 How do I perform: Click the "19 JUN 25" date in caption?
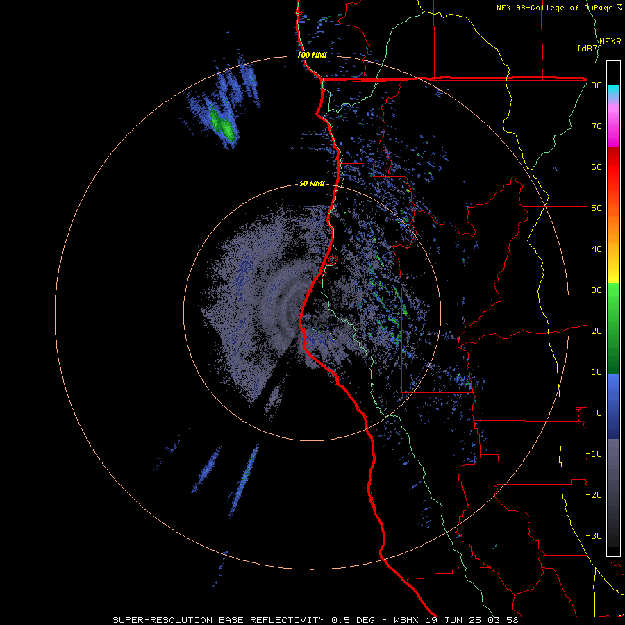(x=453, y=620)
